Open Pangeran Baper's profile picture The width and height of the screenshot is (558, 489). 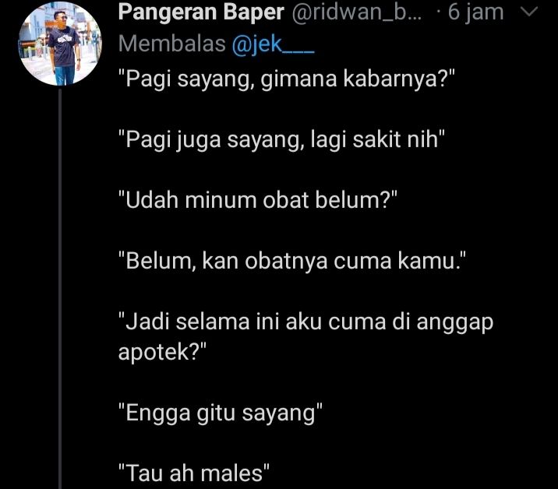click(60, 44)
